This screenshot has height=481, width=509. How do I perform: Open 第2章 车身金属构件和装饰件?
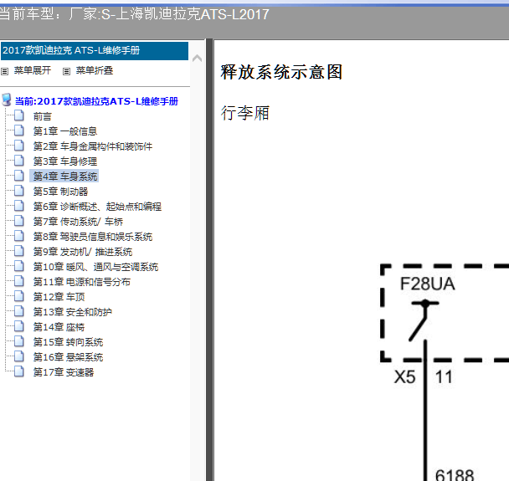93,146
